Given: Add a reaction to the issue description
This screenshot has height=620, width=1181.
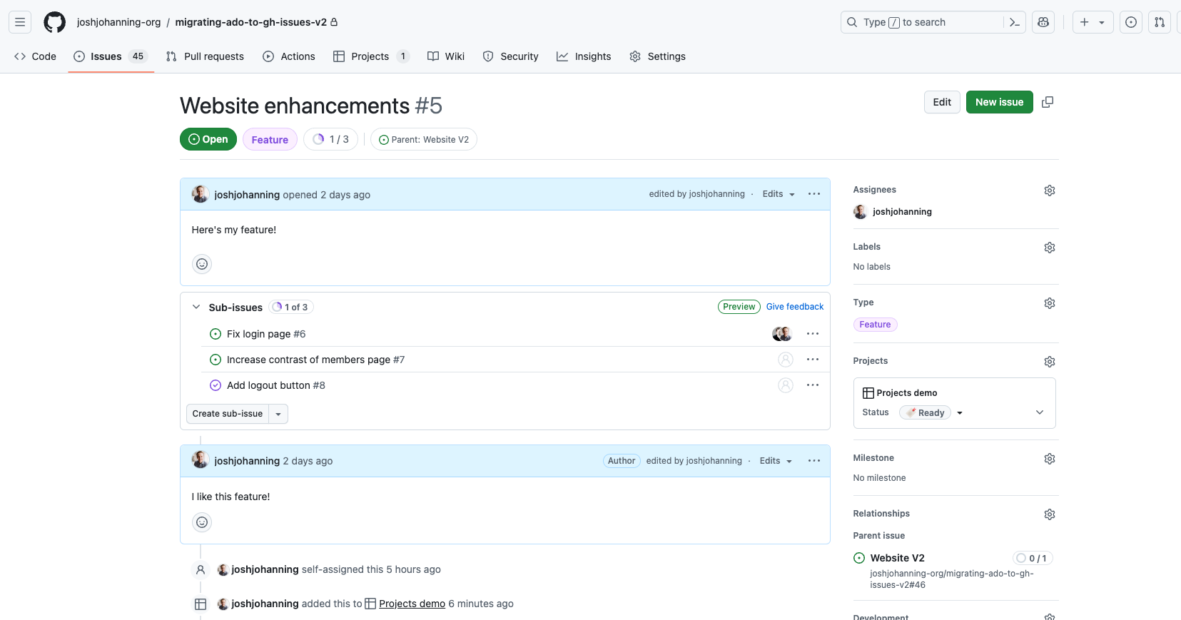Looking at the screenshot, I should pos(202,264).
